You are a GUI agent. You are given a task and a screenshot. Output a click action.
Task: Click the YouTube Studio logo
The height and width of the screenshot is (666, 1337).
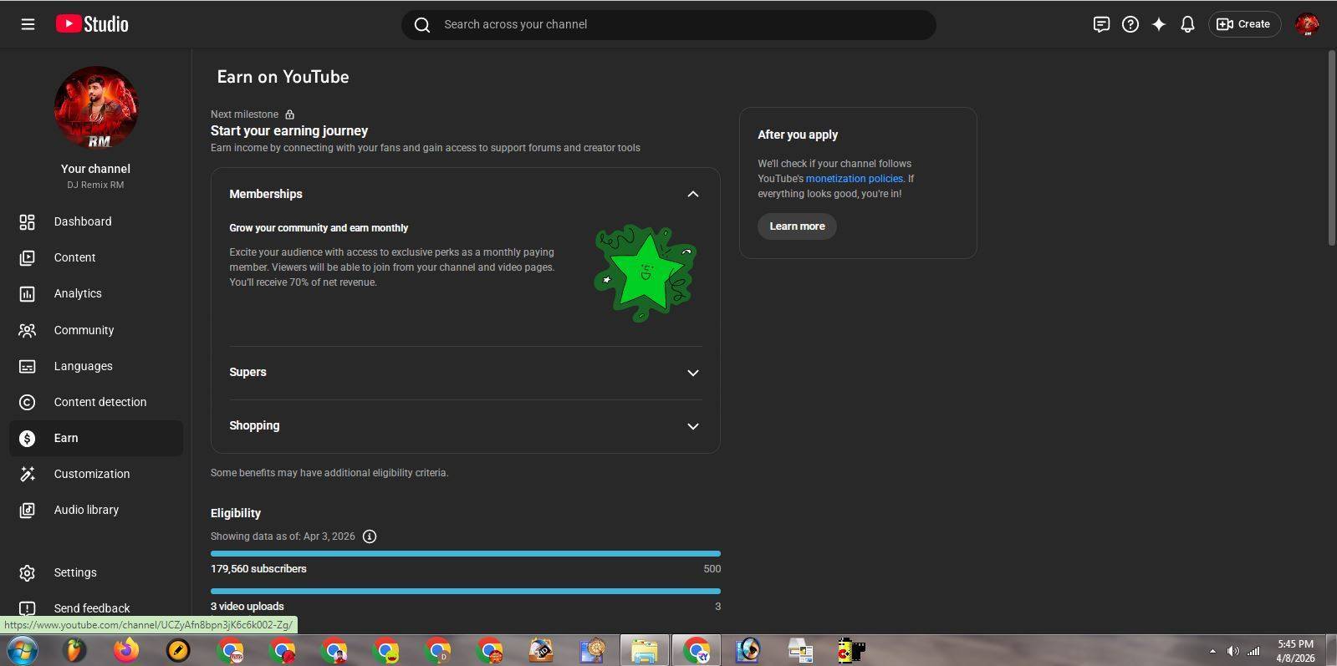point(92,24)
